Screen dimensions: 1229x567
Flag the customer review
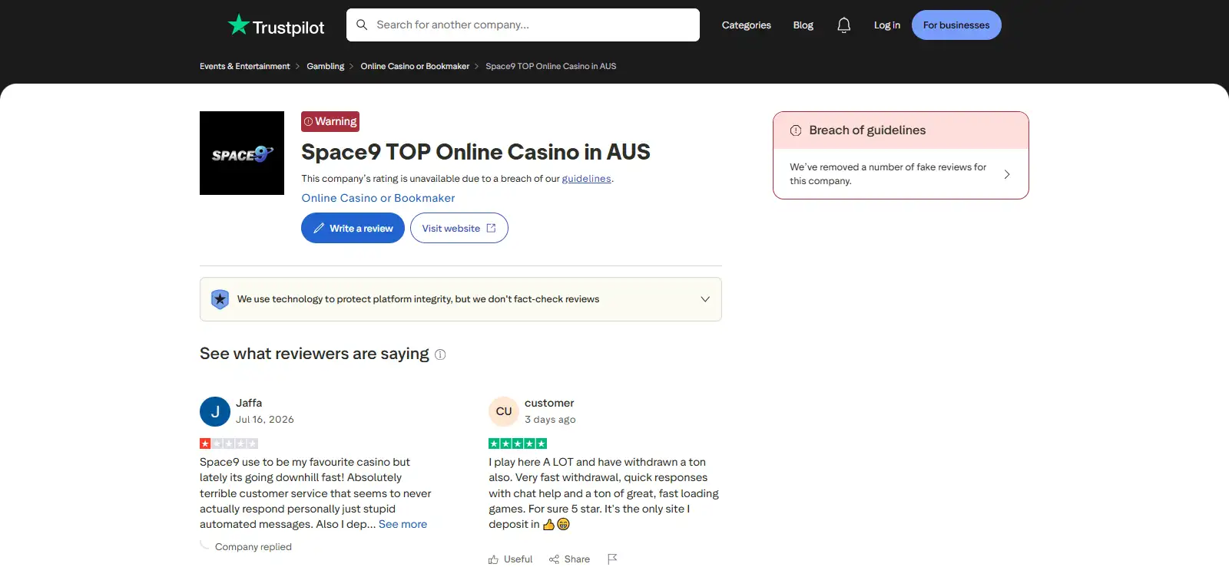pyautogui.click(x=612, y=559)
